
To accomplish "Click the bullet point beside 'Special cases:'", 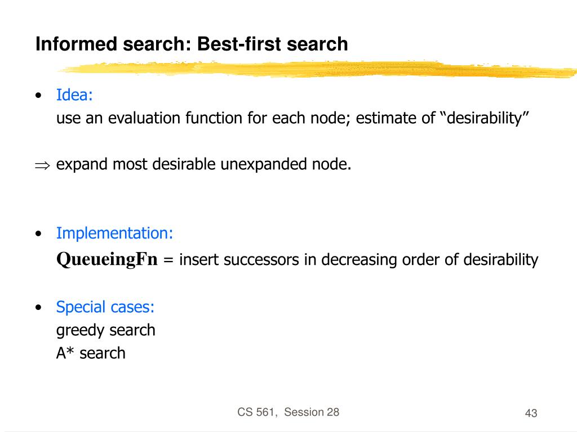I will click(38, 307).
